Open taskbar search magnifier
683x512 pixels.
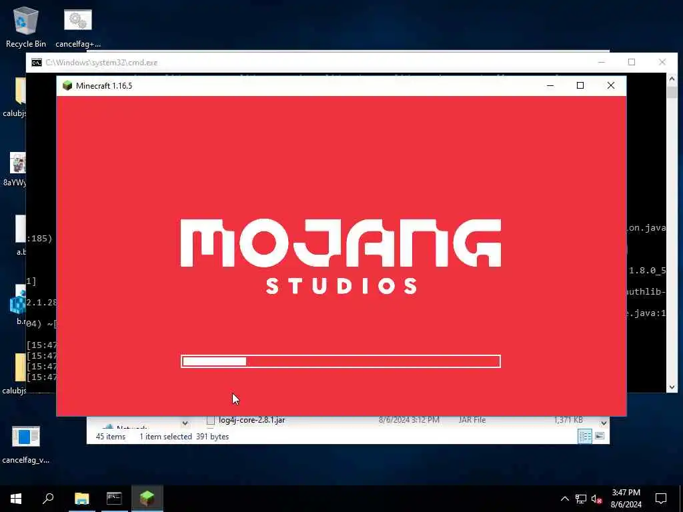pyautogui.click(x=48, y=499)
